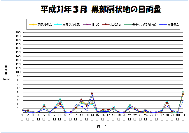This screenshot has width=189, height=133.
Task: Click the 欅平 green plus data point on day 31
Action: click(183, 92)
